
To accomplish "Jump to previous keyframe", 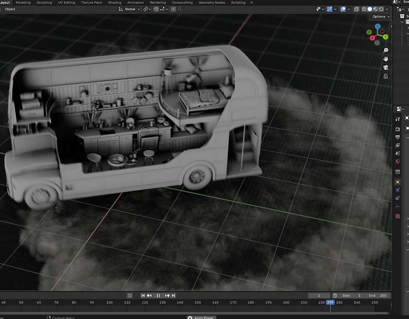I will tap(149, 295).
